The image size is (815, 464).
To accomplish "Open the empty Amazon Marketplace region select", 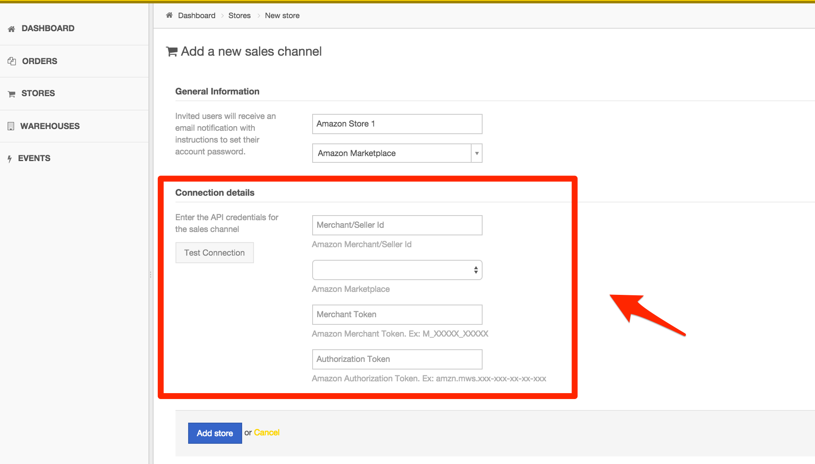I will pyautogui.click(x=397, y=270).
